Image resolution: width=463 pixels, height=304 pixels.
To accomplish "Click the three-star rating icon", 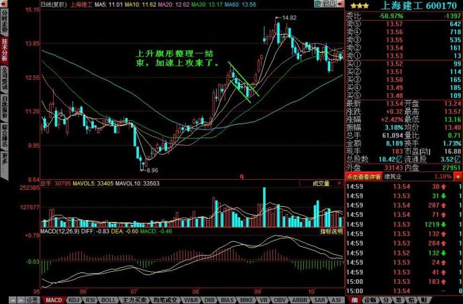I will click(x=360, y=5).
